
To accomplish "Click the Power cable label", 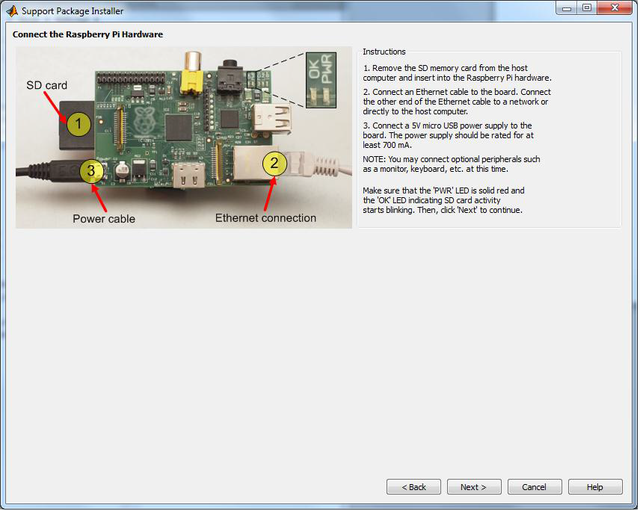I will (104, 218).
